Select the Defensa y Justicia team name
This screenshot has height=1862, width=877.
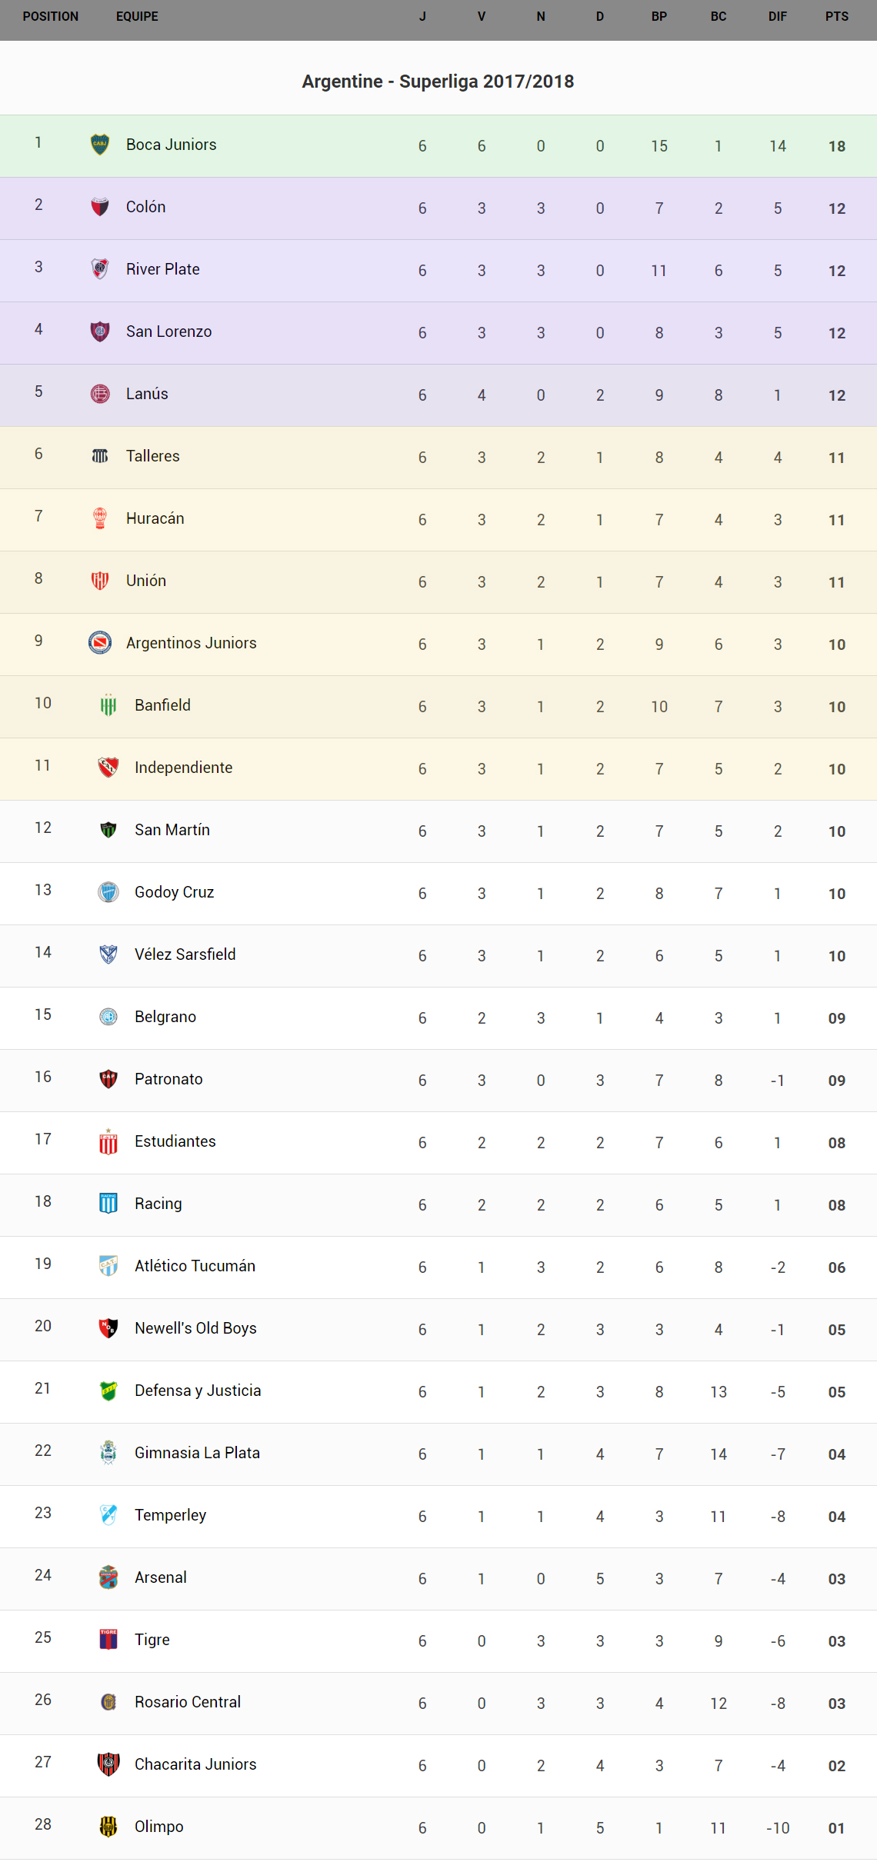point(198,1391)
